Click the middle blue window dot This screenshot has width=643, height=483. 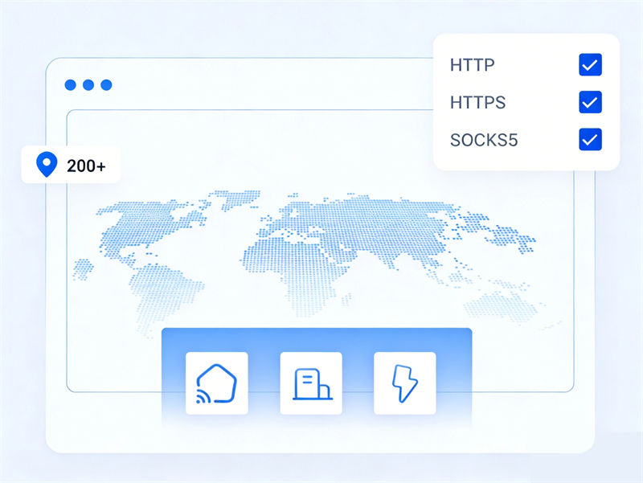(88, 85)
